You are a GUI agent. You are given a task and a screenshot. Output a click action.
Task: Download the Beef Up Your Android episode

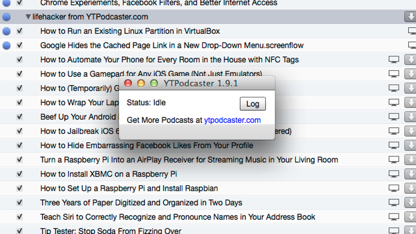pyautogui.click(x=410, y=117)
